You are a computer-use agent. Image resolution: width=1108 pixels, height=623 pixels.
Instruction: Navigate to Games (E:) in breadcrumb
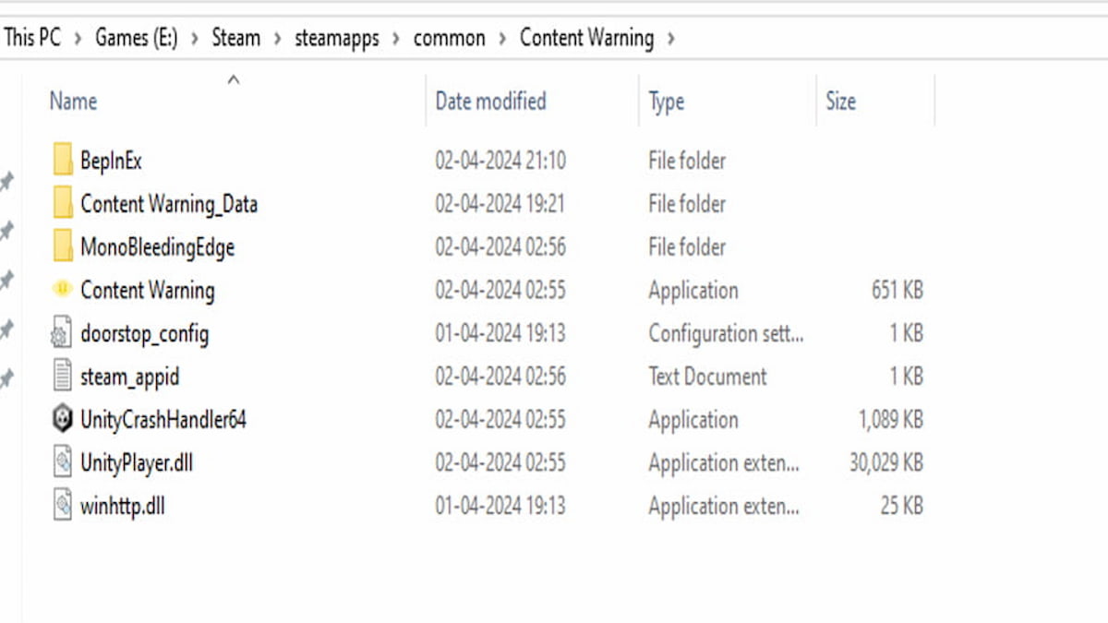136,39
